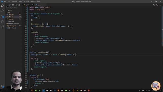The height and width of the screenshot is (92, 163).
Task: Collapse all folders in Explorer
Action: 19,5
